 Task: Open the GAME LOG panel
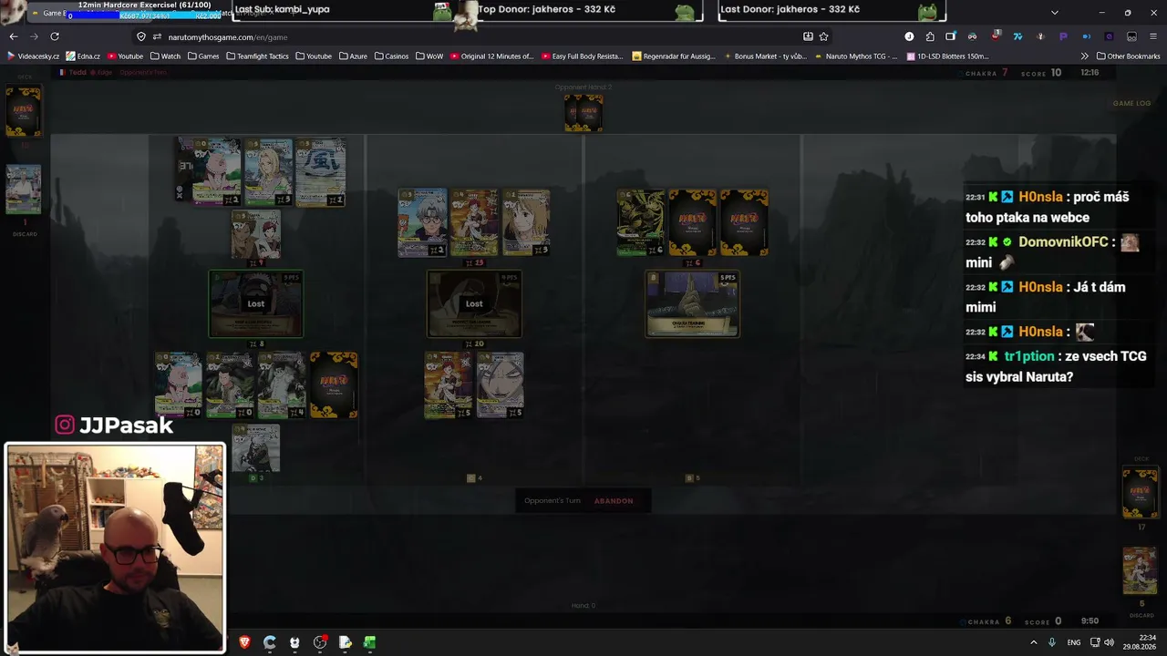tap(1131, 103)
